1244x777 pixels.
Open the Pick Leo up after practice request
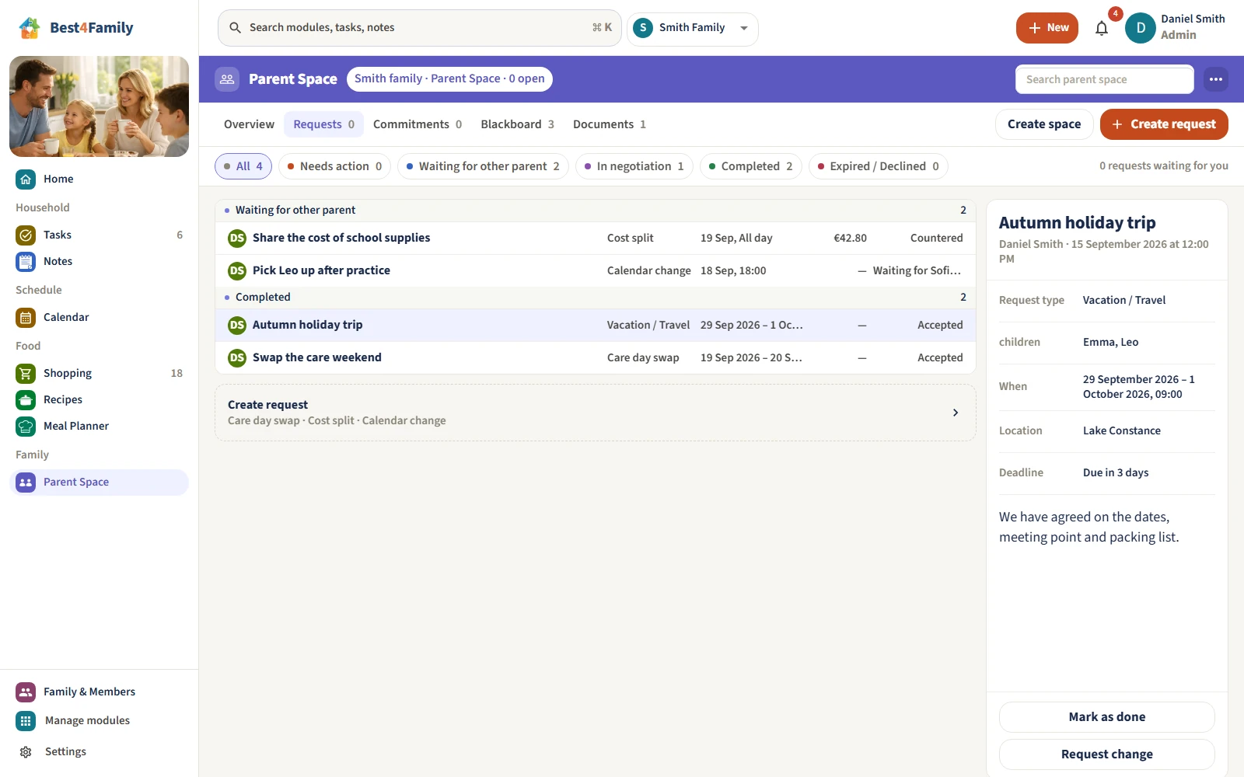(x=596, y=270)
